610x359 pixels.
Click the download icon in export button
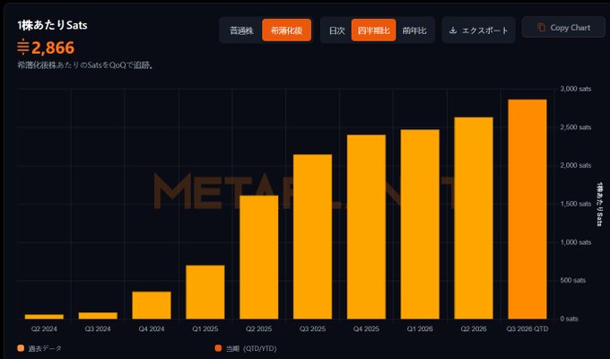[x=453, y=30]
